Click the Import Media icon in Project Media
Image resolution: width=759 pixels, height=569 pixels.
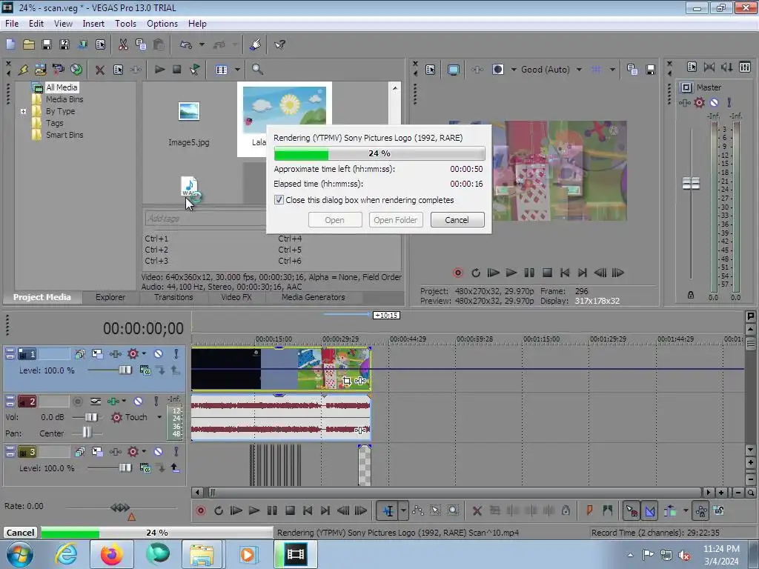[x=23, y=70]
